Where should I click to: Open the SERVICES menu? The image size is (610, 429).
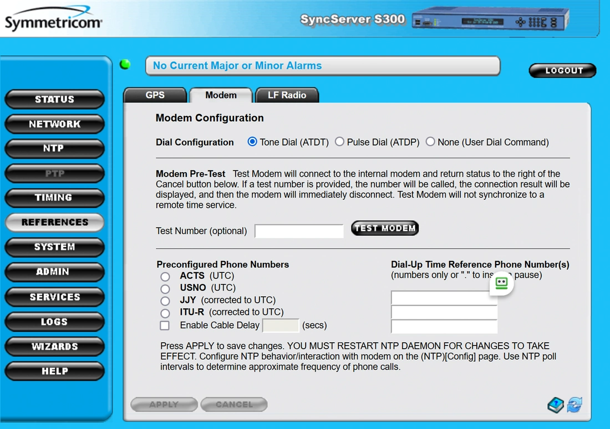54,297
